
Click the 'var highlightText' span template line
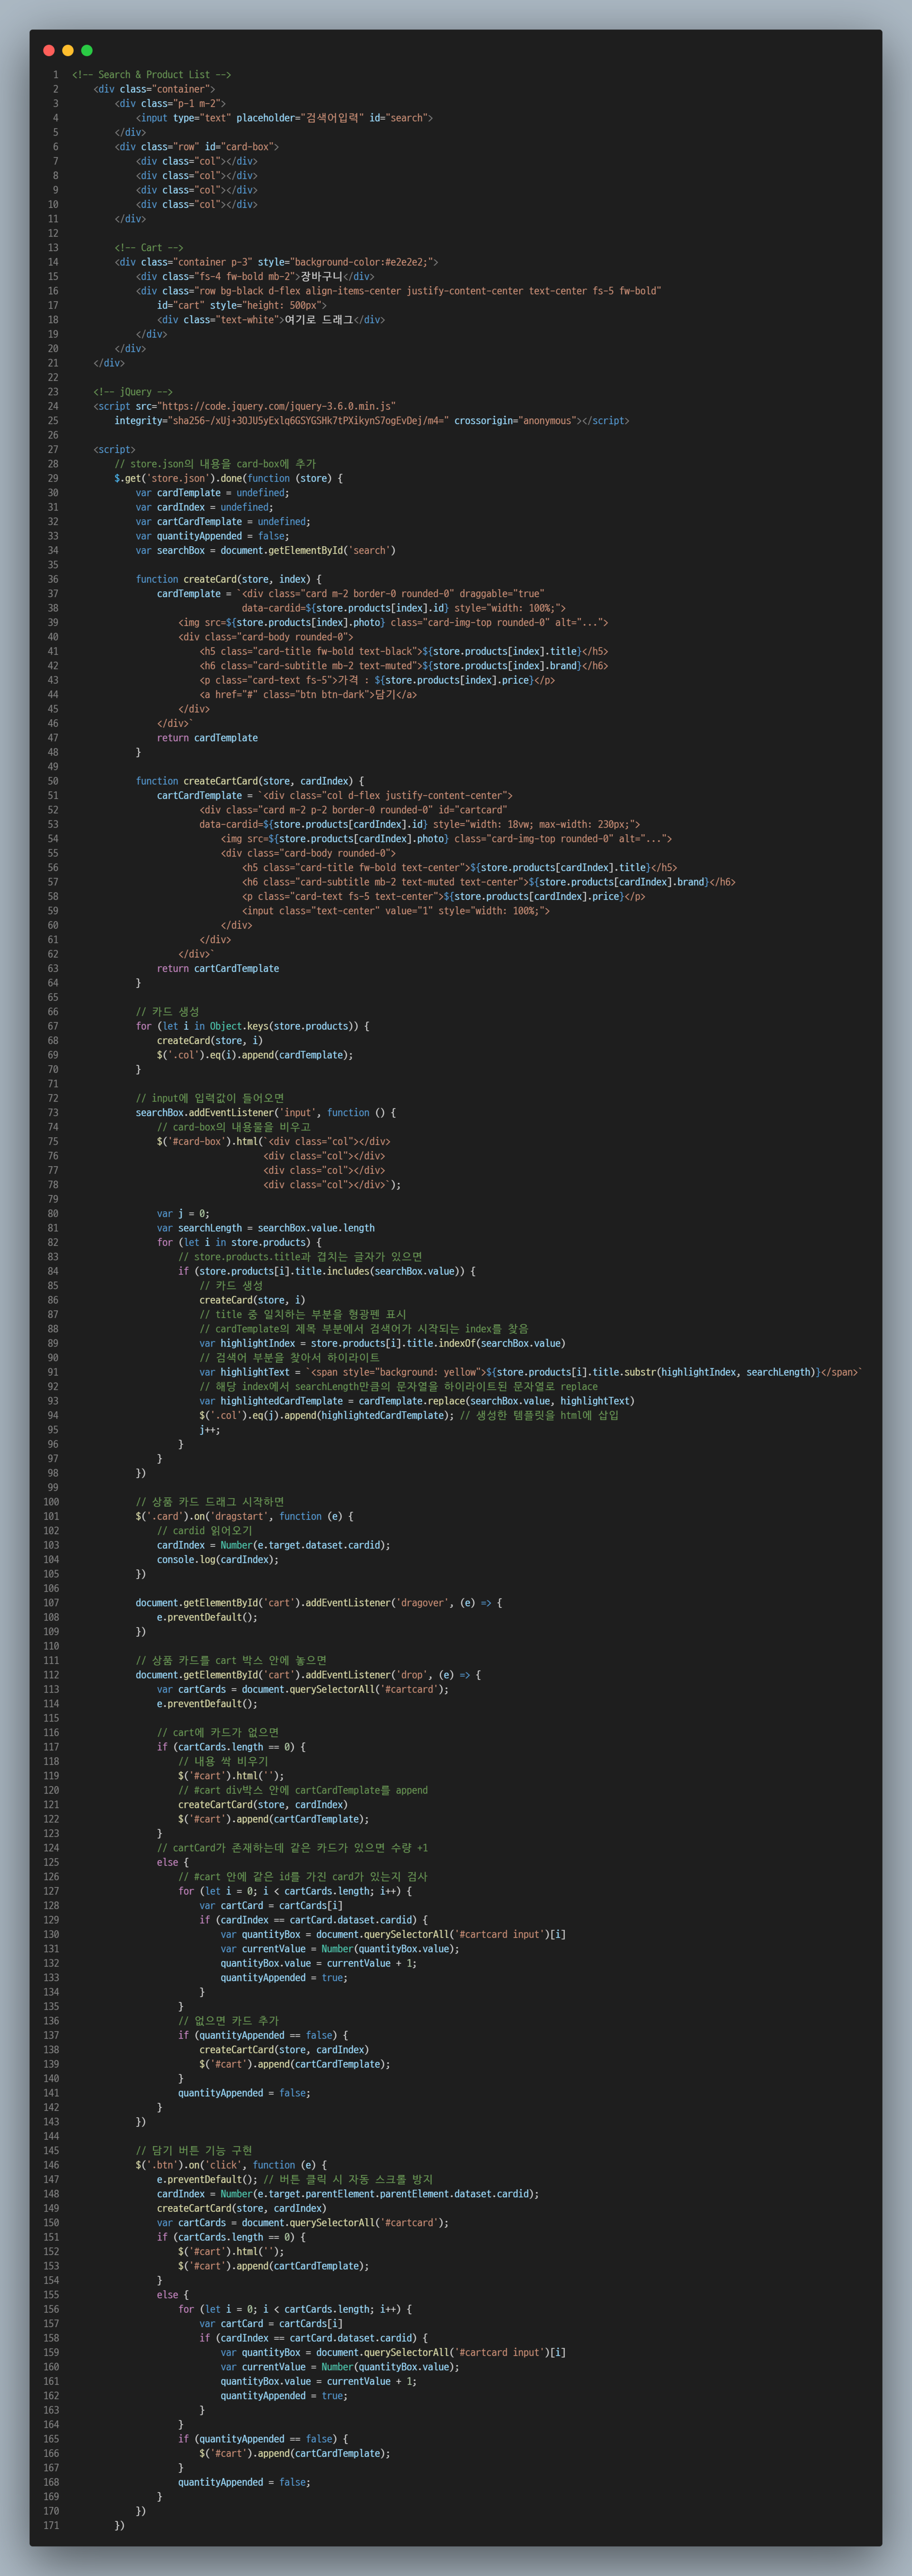point(530,1373)
